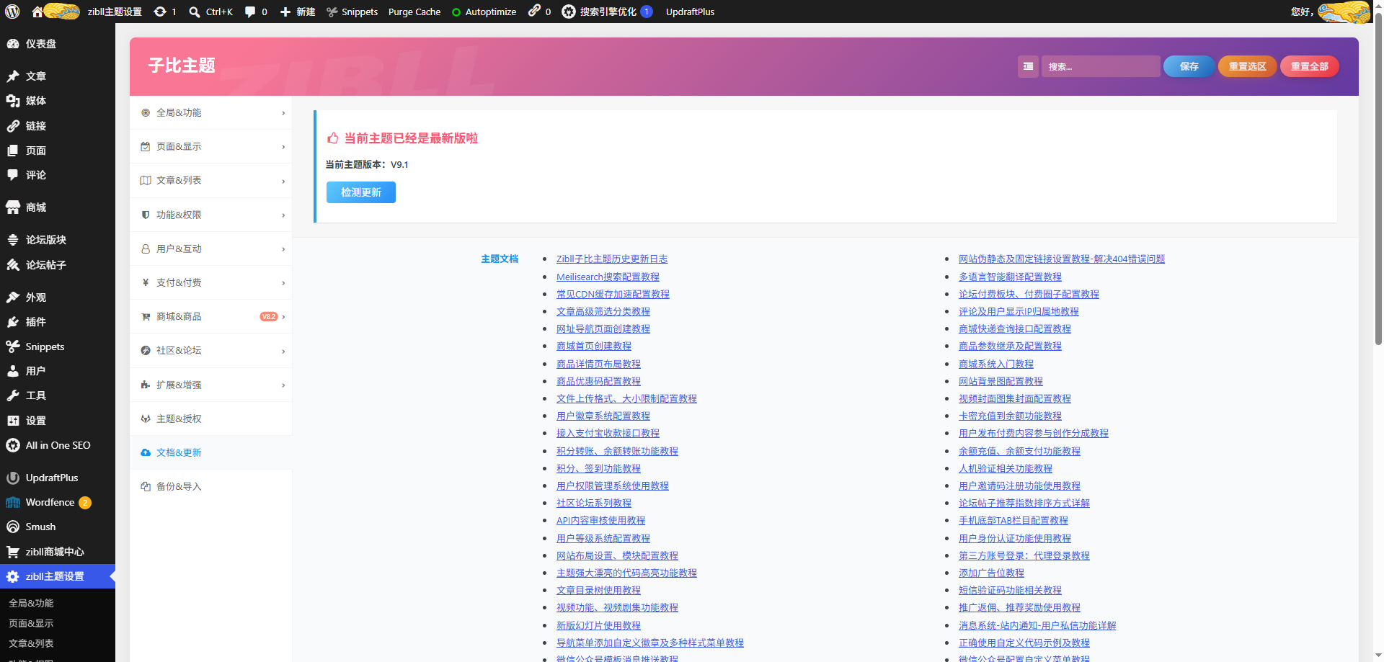The width and height of the screenshot is (1384, 662).
Task: Open the comments bubble in admin bar
Action: point(250,12)
